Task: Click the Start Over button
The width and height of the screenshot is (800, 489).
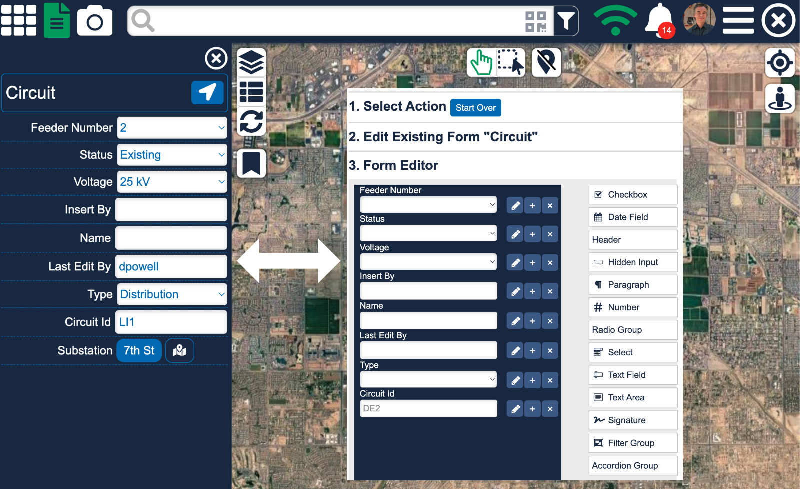Action: (x=475, y=107)
